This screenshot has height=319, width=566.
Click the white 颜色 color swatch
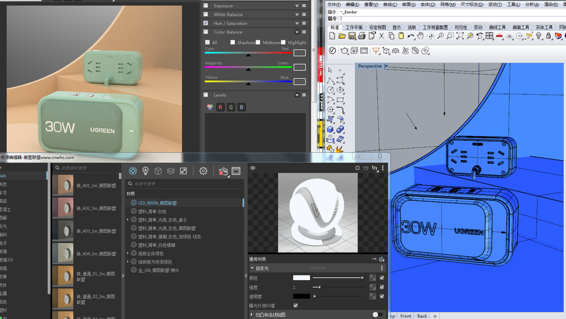coord(301,278)
